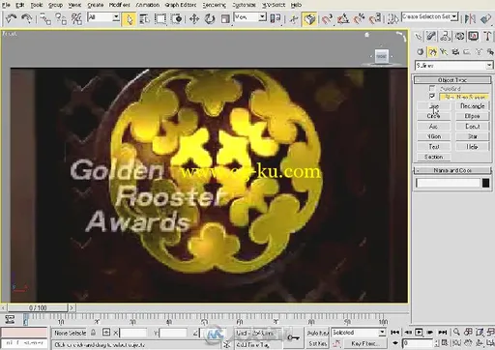Open the reference coordinate system View dropdown
495x350 pixels.
point(250,17)
